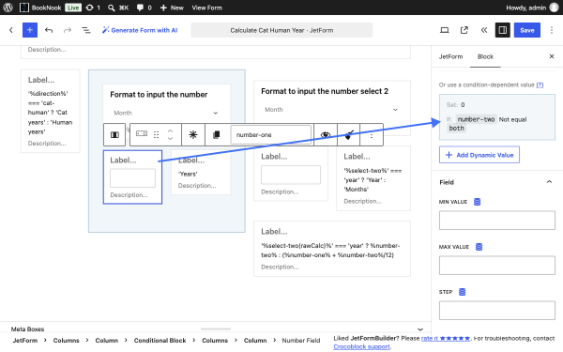Open the validation checkmark toolbar icon

pos(348,134)
